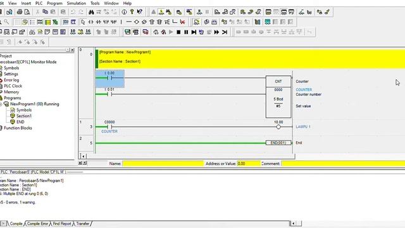Select the New Contact ladder tool
The height and width of the screenshot is (228, 405).
90,22
